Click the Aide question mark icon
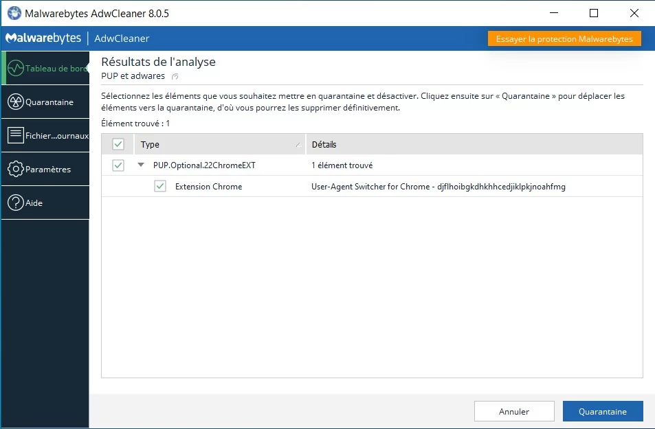 click(x=16, y=202)
